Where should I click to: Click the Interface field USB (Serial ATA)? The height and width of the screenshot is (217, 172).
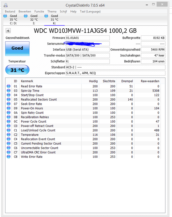coord(88,50)
